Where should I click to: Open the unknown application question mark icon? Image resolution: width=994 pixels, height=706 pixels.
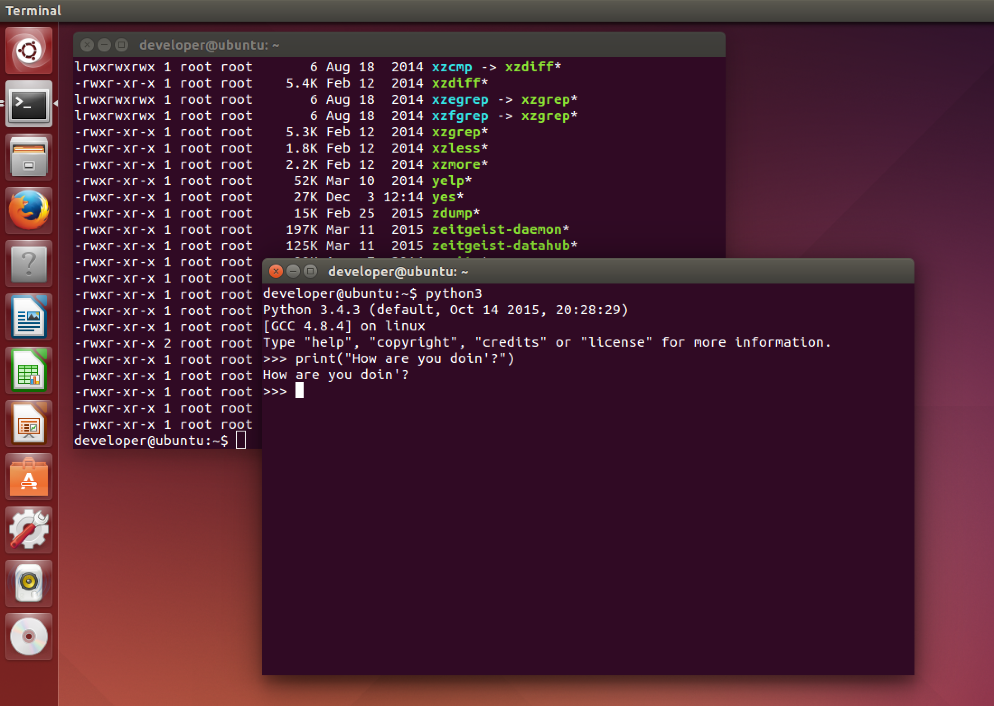29,264
